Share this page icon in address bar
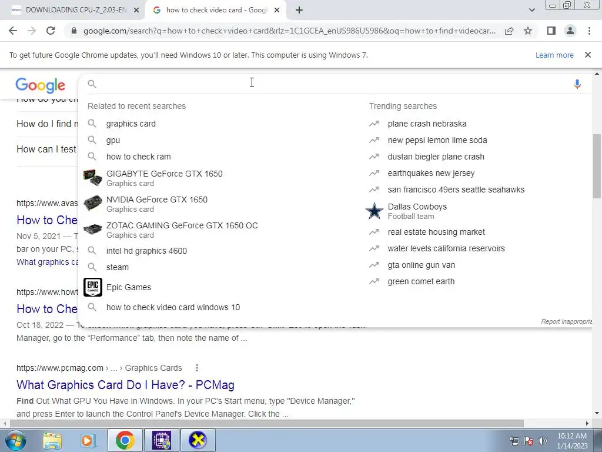 509,31
